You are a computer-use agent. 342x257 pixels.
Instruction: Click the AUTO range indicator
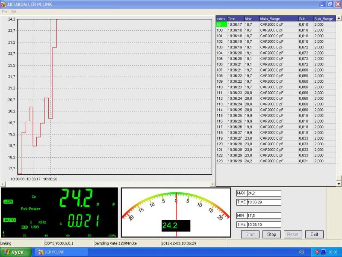9,220
